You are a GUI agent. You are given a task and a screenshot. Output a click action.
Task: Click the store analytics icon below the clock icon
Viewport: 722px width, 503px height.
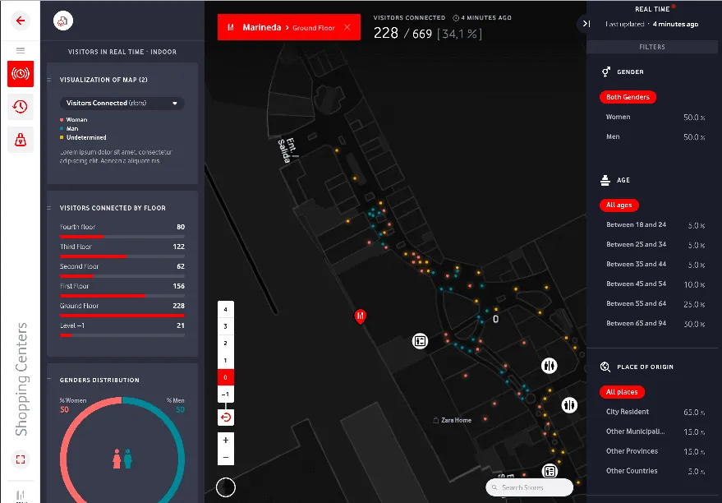20,140
